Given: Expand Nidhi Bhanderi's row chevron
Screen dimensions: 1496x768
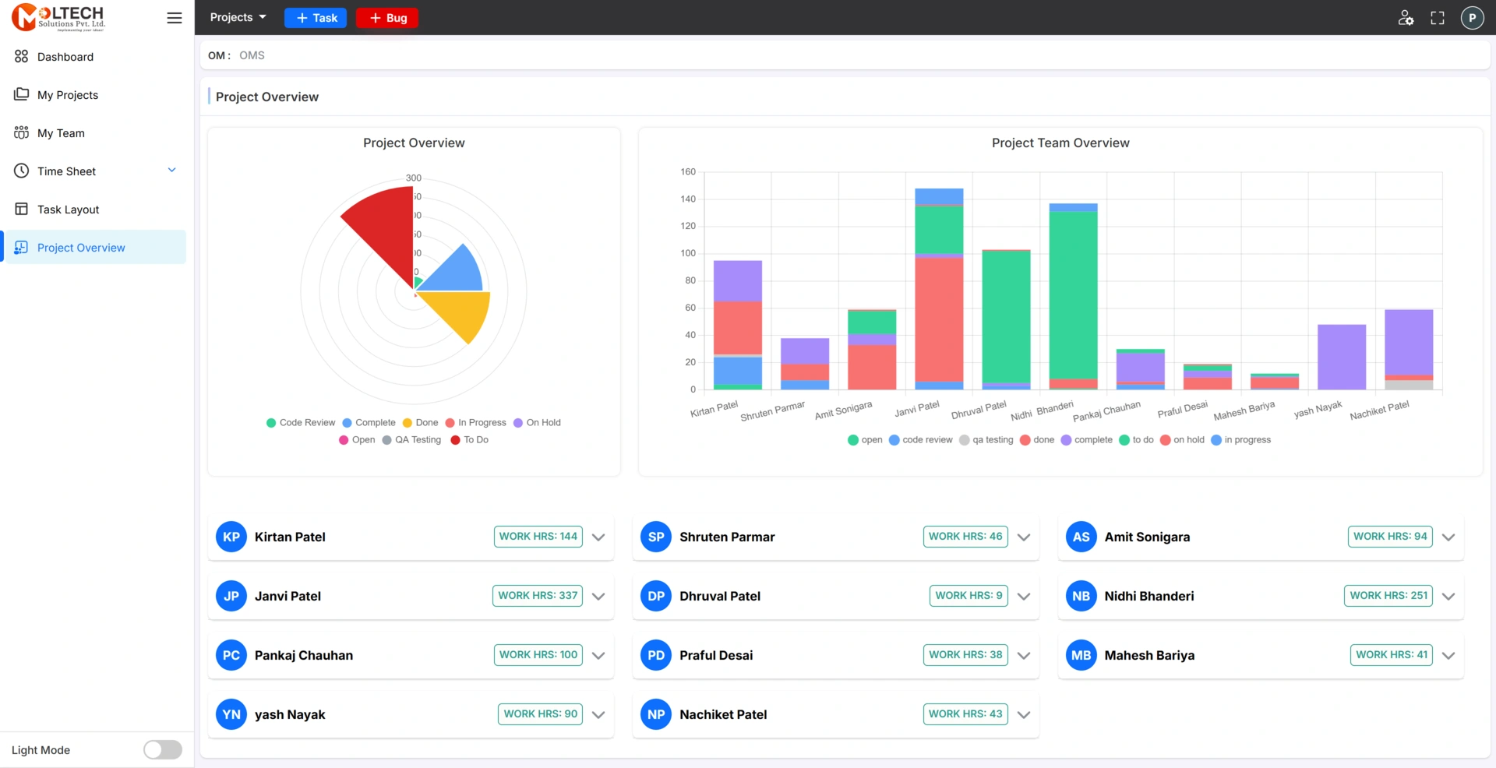Looking at the screenshot, I should coord(1448,597).
